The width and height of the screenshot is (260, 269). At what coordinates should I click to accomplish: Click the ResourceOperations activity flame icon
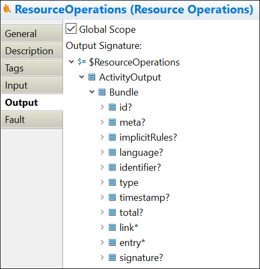pos(7,9)
